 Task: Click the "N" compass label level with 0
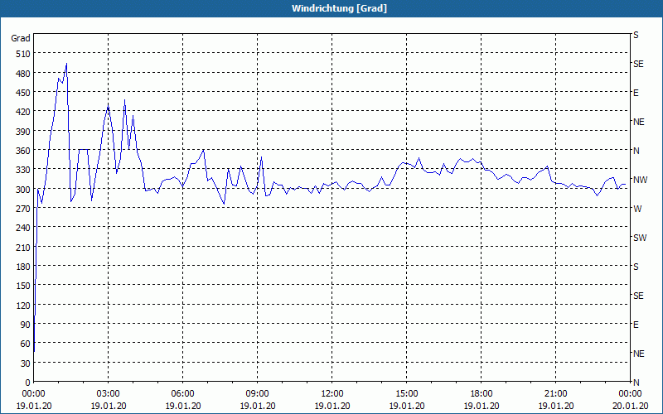coord(636,383)
